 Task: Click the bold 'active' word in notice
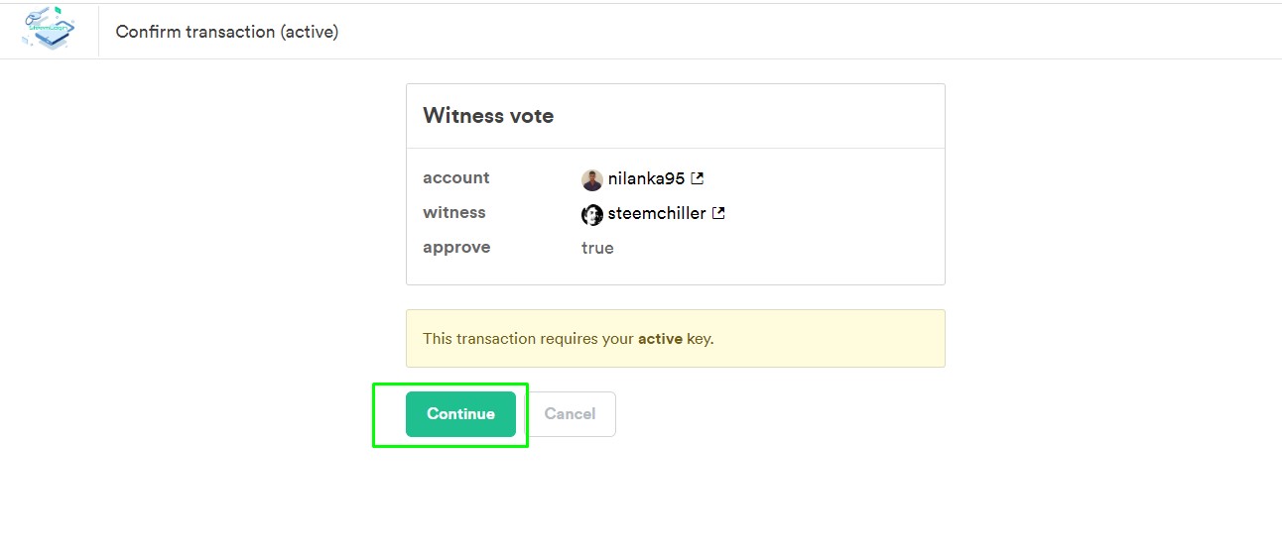660,339
